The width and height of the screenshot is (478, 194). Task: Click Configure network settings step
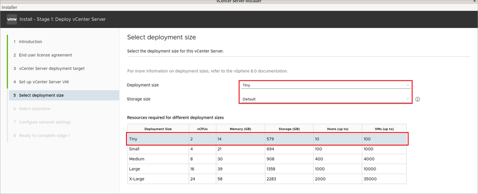point(42,122)
